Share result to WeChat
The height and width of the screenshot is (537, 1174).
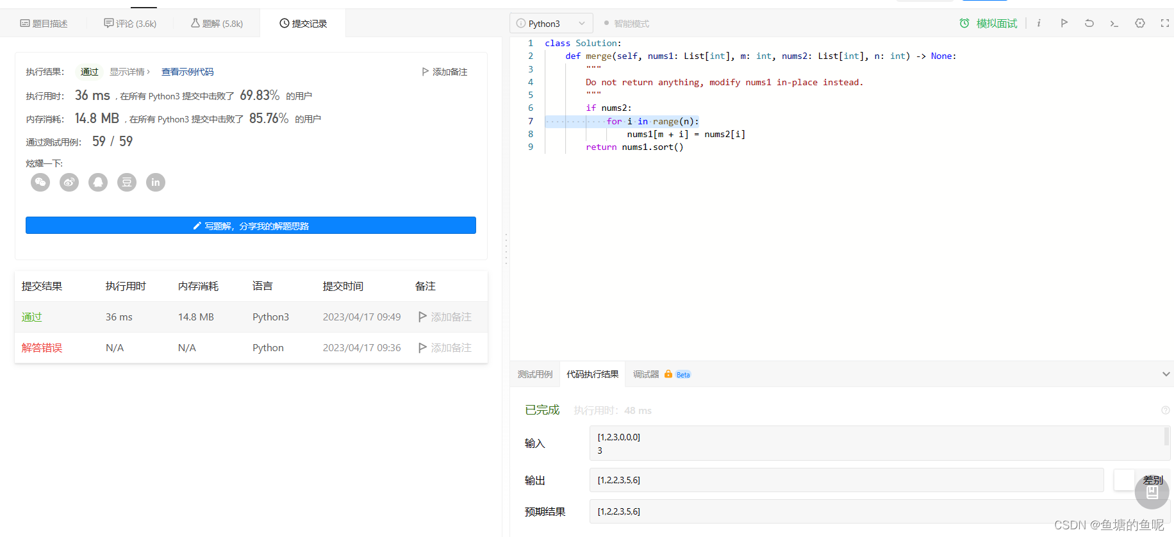coord(40,183)
